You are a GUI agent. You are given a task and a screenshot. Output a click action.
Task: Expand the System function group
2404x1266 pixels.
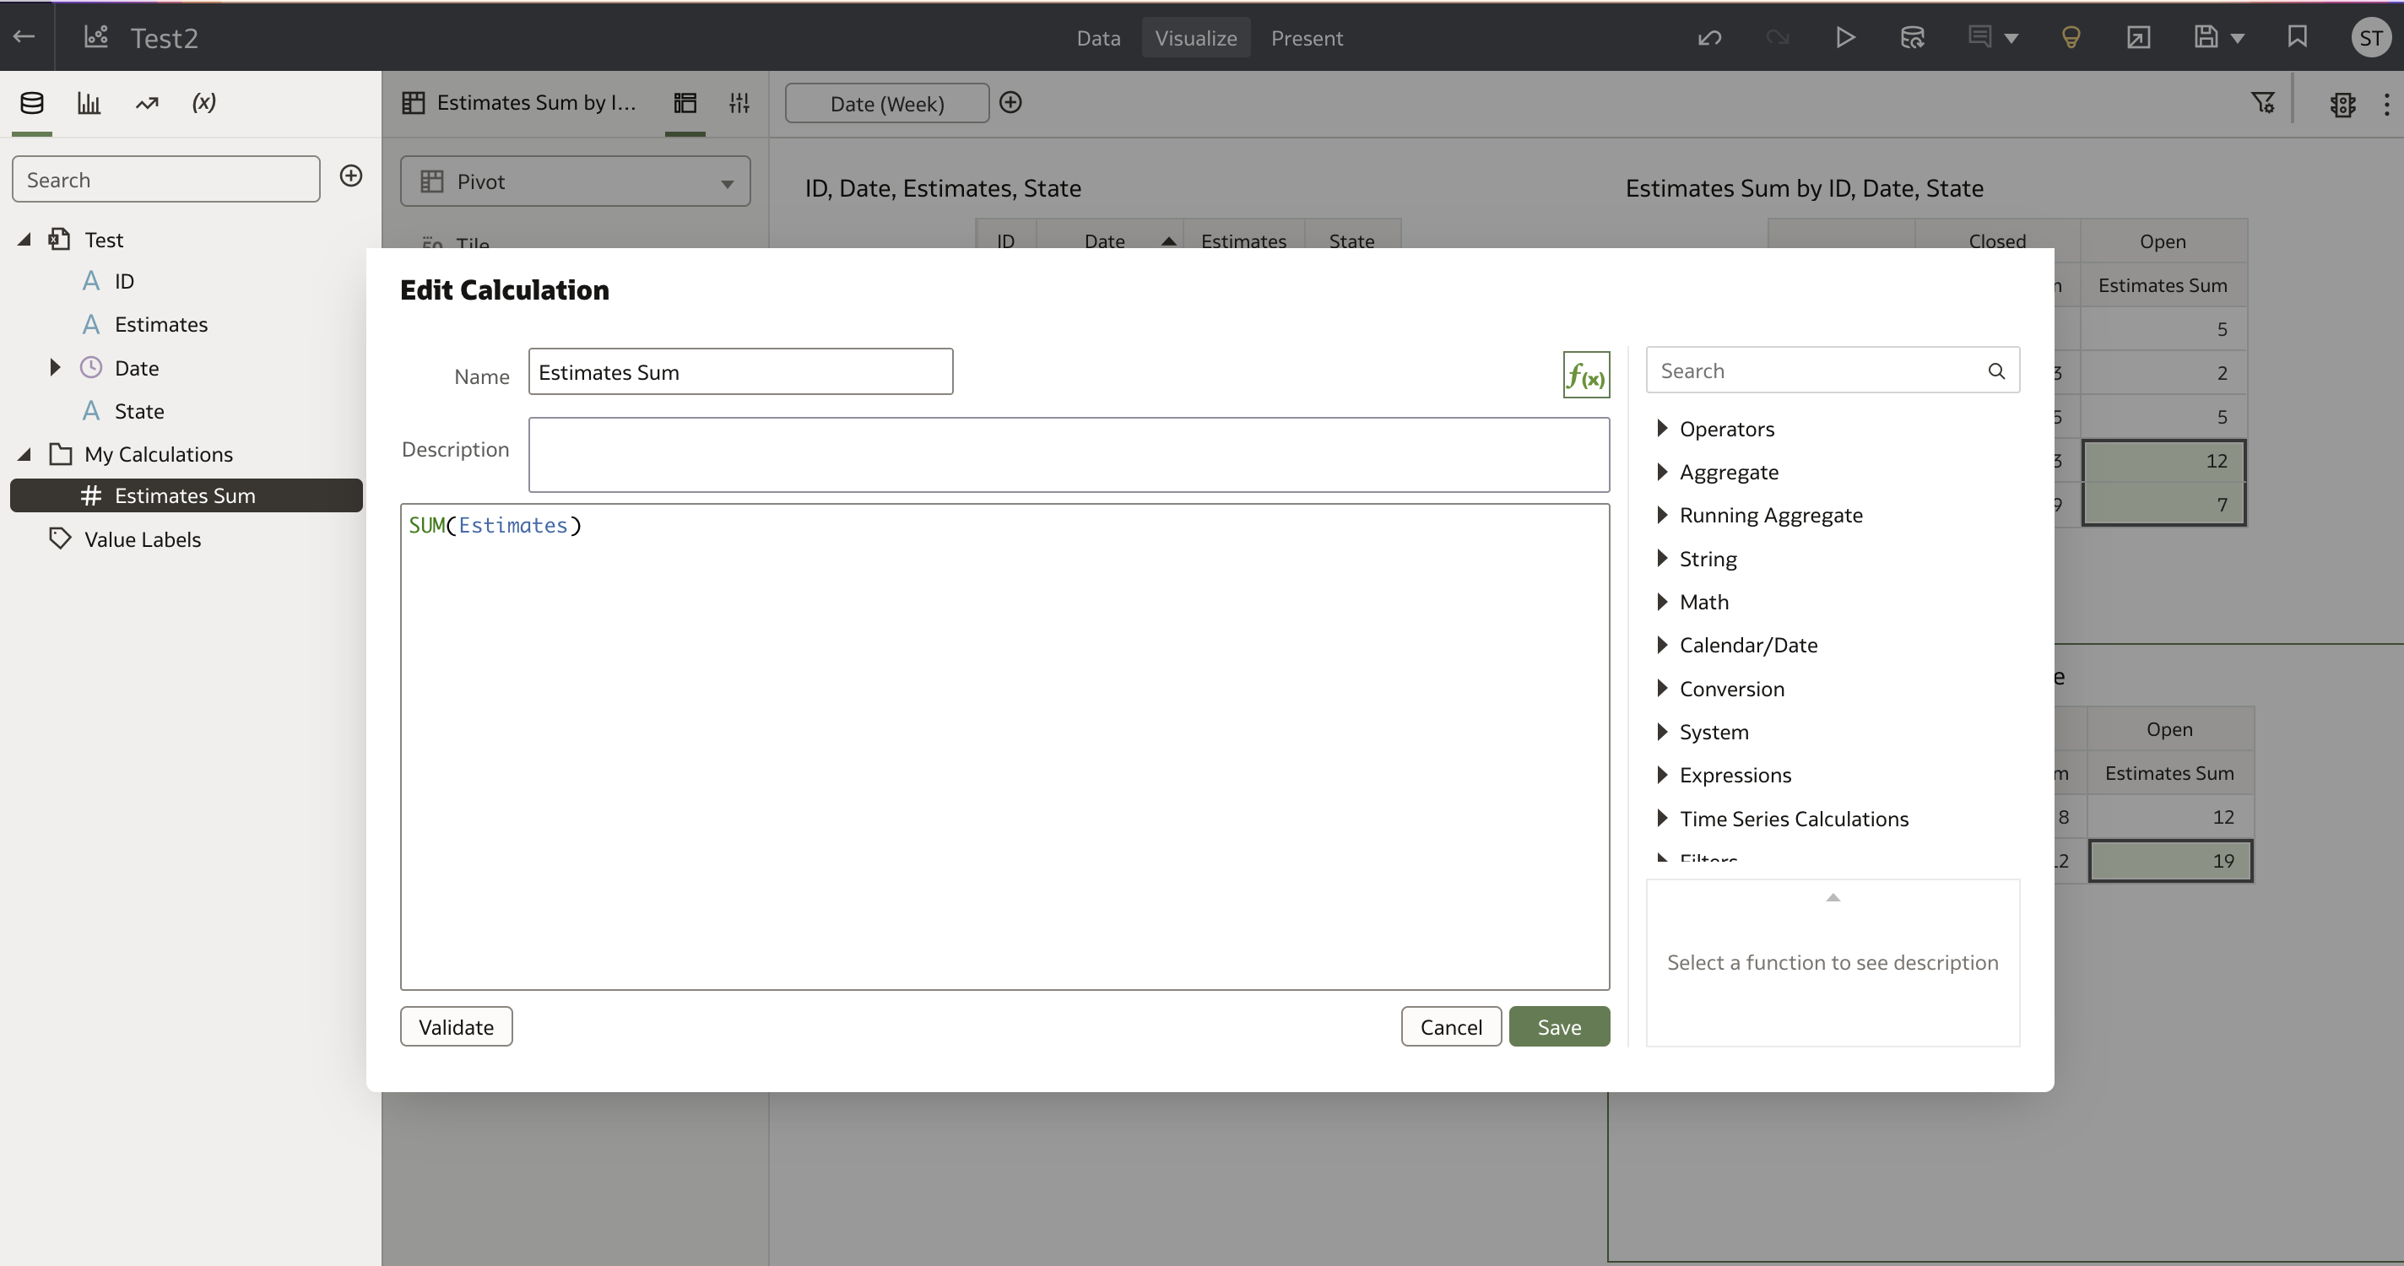[1662, 732]
